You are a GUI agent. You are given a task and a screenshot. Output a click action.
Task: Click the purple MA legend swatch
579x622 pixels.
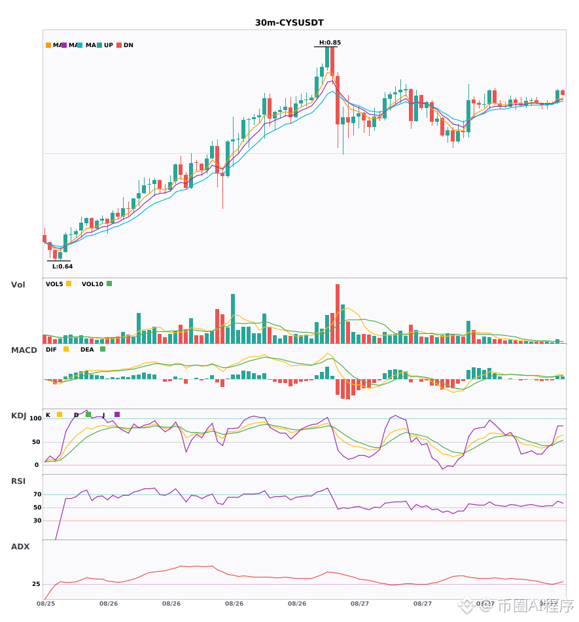[x=64, y=45]
